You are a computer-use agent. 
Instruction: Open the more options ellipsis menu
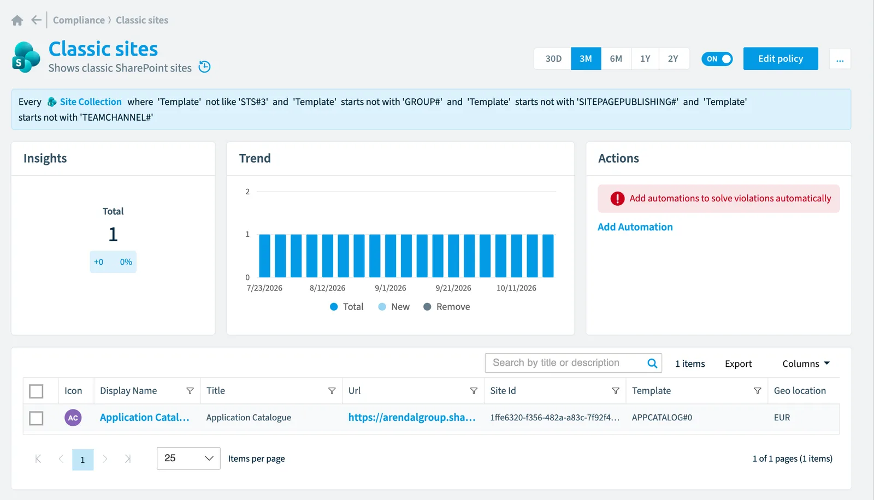(840, 59)
